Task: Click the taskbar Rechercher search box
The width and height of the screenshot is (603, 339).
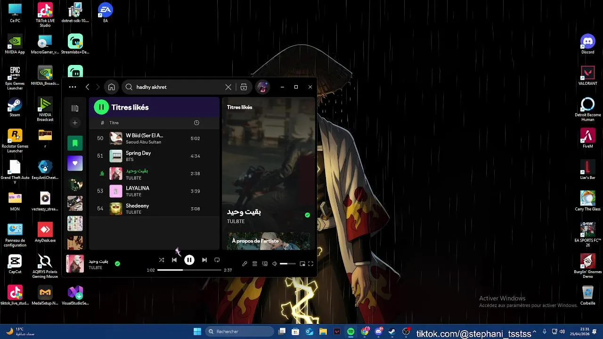Action: click(x=239, y=331)
